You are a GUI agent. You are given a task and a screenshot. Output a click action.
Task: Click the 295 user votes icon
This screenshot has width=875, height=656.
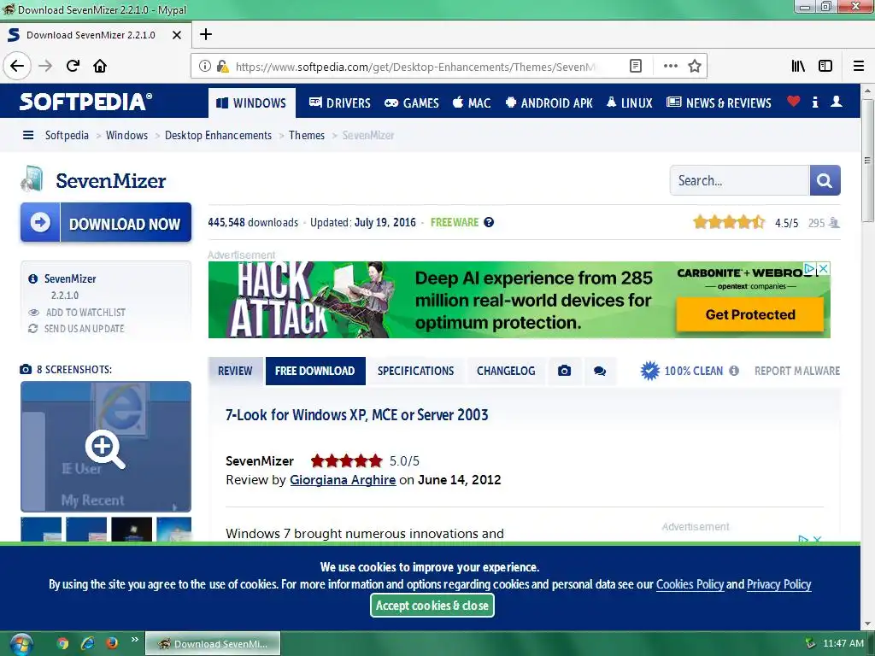[834, 223]
